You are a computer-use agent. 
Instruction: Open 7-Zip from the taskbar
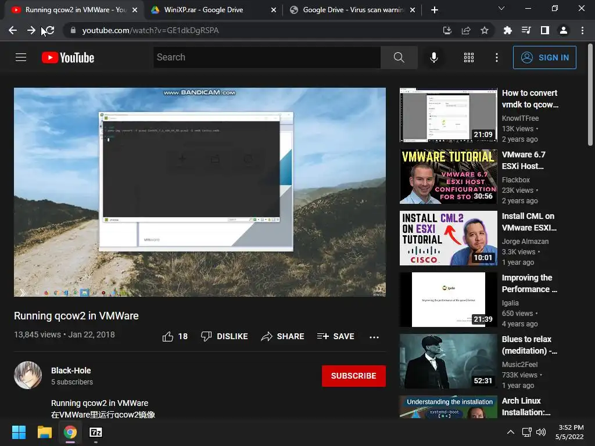[96, 432]
